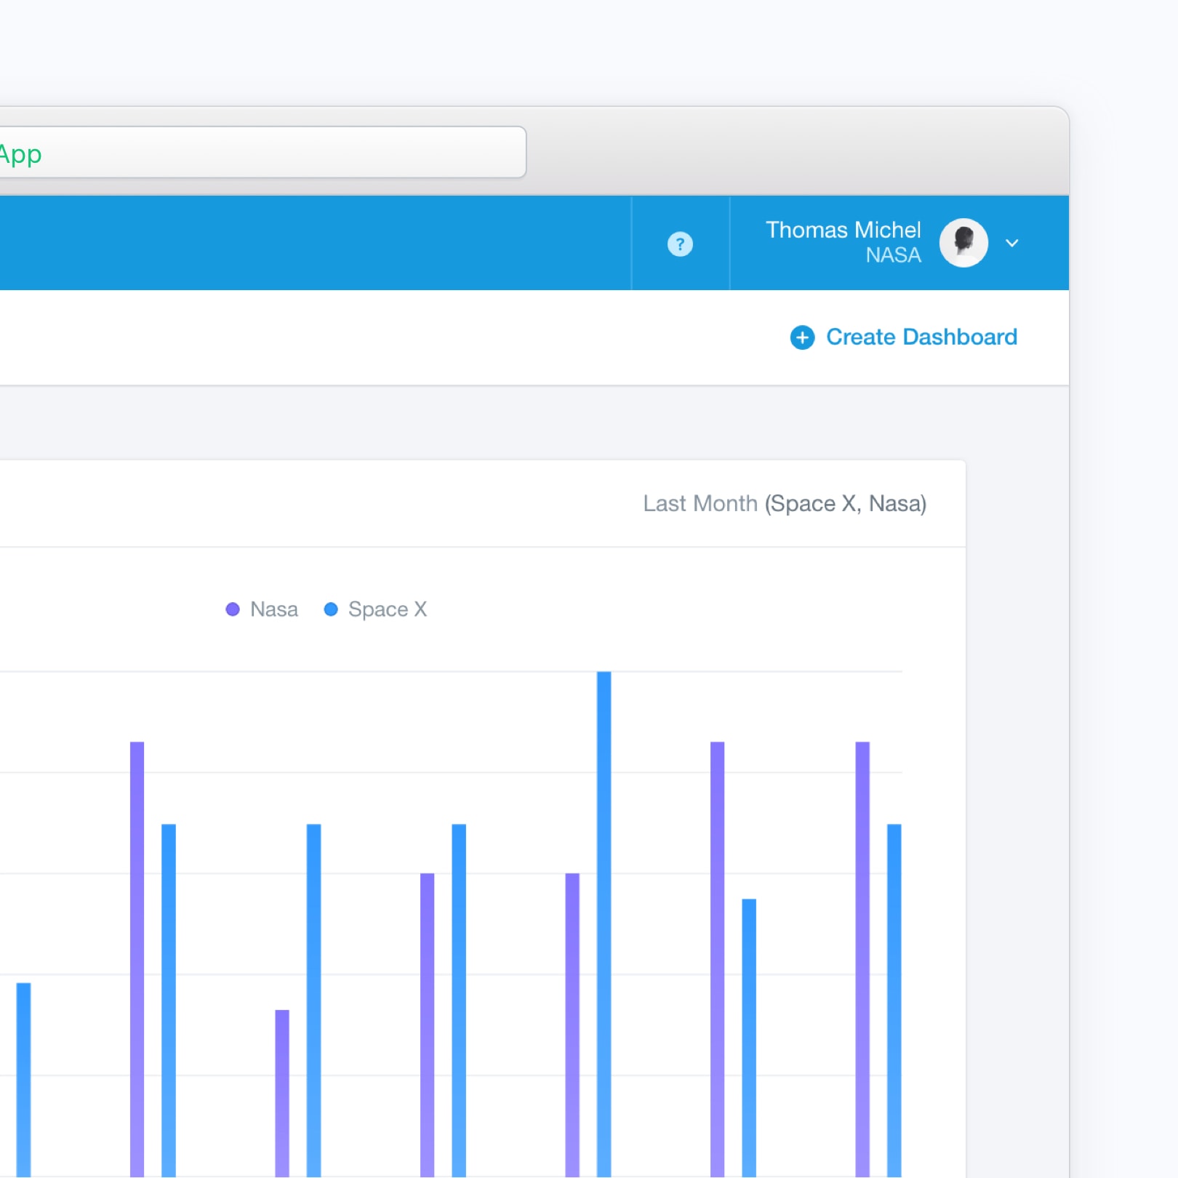
Task: Click the tallest blue Space X bar
Action: pos(604,923)
